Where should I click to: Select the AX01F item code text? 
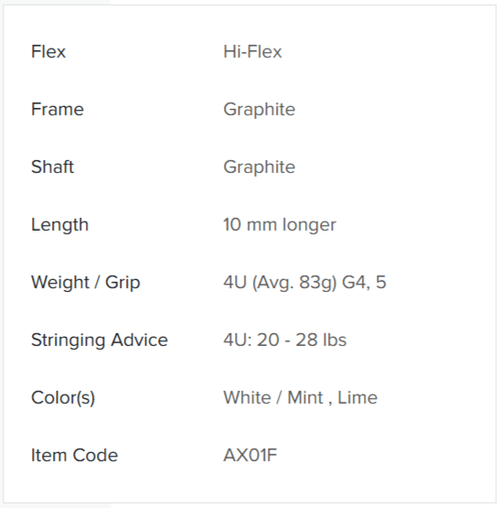(x=250, y=455)
